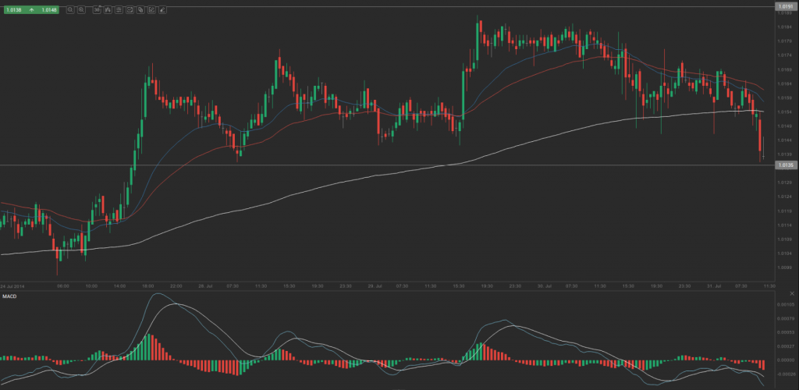
Task: Click the 30. Jul date on time axis
Action: click(544, 286)
